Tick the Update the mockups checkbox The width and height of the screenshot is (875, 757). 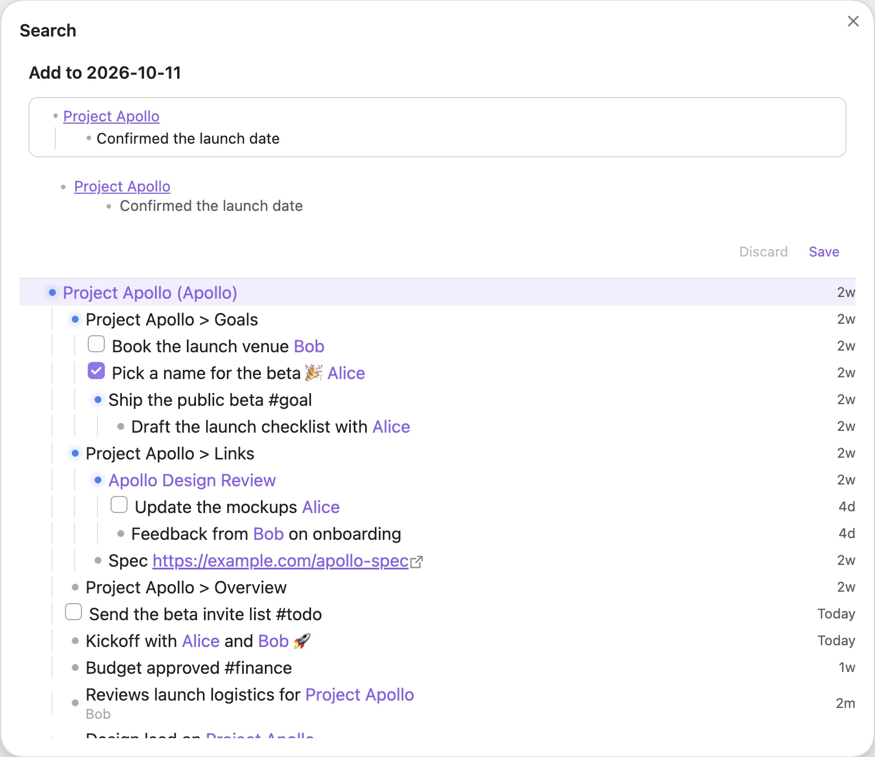coord(119,504)
